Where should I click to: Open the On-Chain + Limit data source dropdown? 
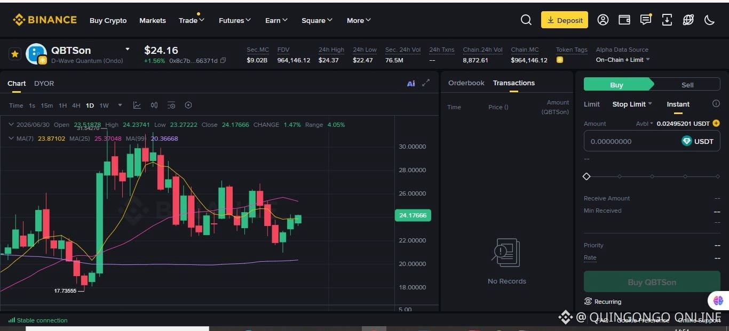pos(623,60)
